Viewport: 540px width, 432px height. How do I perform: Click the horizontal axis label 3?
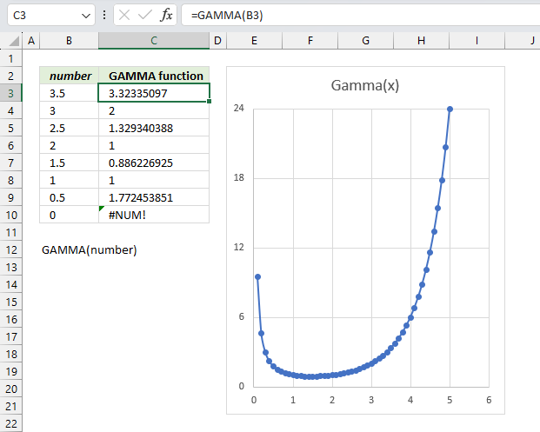(x=371, y=400)
